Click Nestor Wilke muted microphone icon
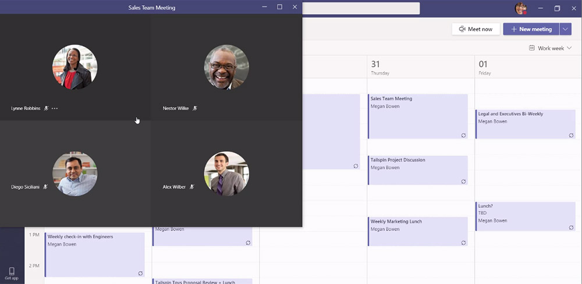Screen dimensions: 582x284 (x=195, y=108)
